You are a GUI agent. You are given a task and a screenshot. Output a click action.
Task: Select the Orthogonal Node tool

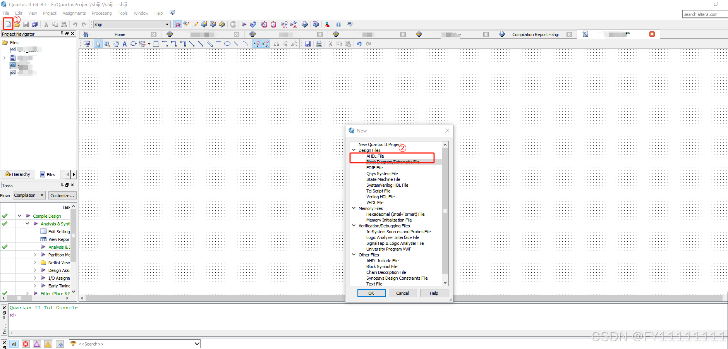click(x=165, y=44)
